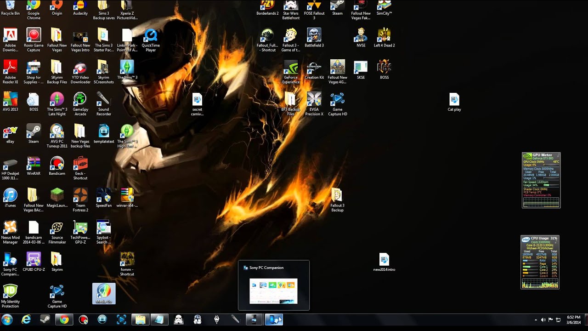
Task: Select the SpeedFan desktop icon
Action: coord(104,198)
